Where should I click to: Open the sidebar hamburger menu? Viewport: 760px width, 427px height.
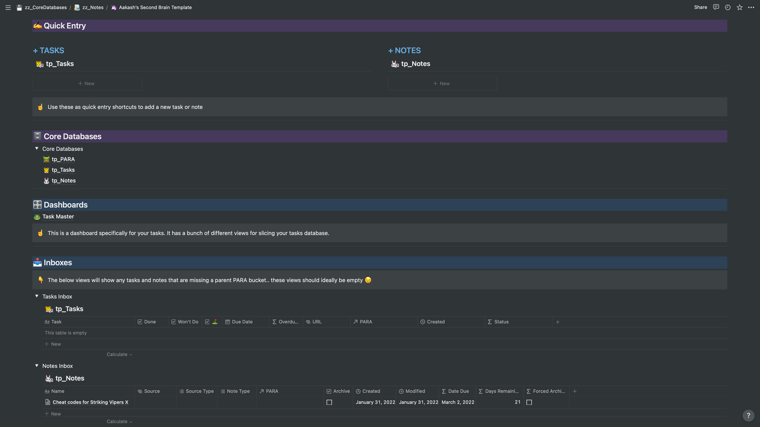coord(8,7)
